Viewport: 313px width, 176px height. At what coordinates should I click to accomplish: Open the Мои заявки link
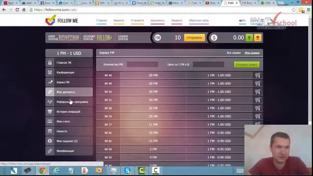(252, 53)
